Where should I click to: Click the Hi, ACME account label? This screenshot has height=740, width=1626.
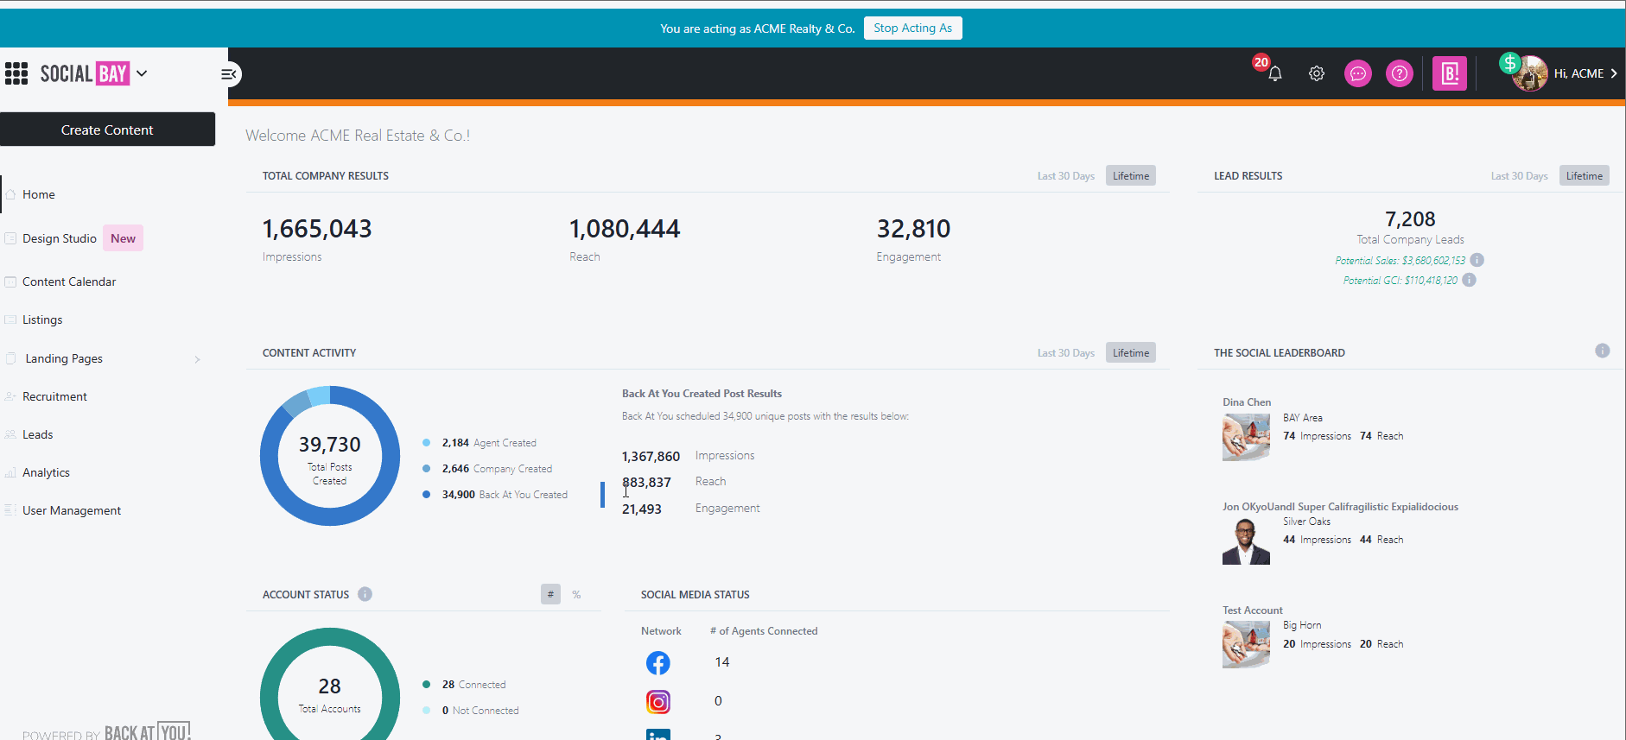(x=1578, y=73)
